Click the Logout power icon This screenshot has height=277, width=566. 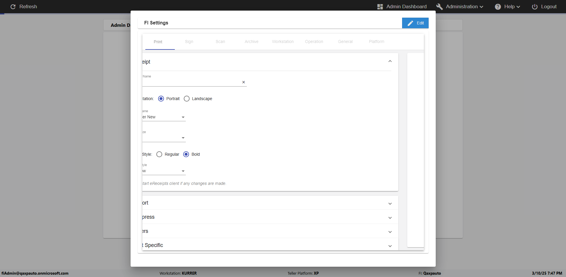(x=535, y=6)
